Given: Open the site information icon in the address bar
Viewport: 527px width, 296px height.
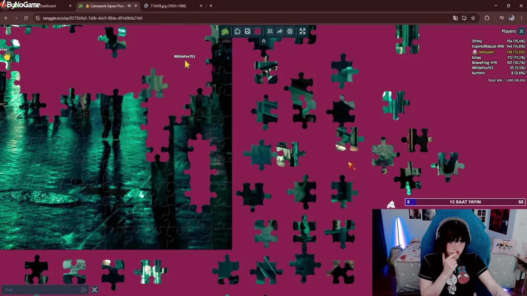Looking at the screenshot, I should [x=37, y=18].
